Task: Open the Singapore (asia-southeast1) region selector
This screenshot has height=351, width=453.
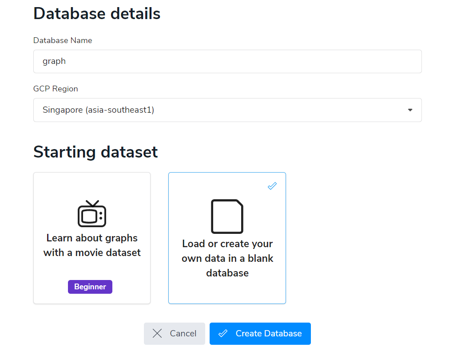Action: click(x=222, y=110)
